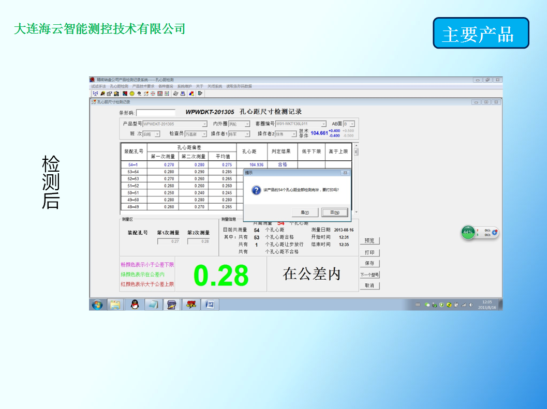Click the 在公差内 status text
This screenshot has width=547, height=409.
311,274
